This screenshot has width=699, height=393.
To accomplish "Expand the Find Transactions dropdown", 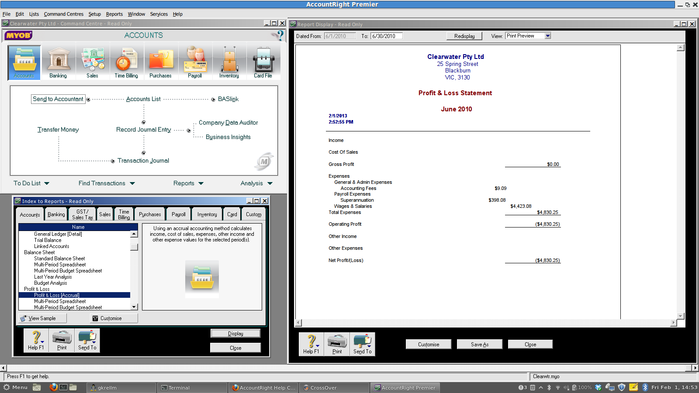I will (x=107, y=183).
